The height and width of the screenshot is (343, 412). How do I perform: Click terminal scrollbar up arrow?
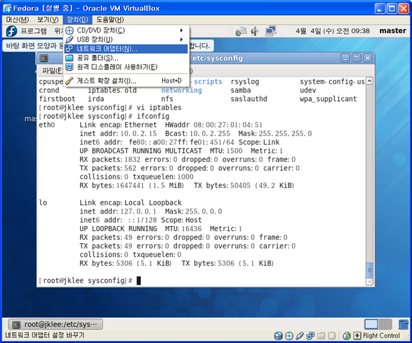(x=369, y=81)
